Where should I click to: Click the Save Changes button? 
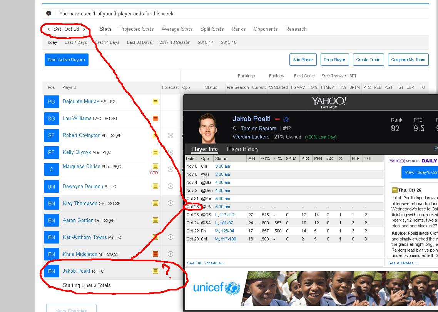[x=71, y=309]
